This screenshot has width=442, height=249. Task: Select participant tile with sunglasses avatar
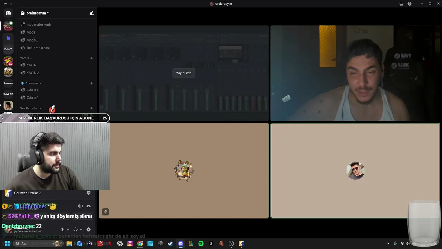pos(355,170)
